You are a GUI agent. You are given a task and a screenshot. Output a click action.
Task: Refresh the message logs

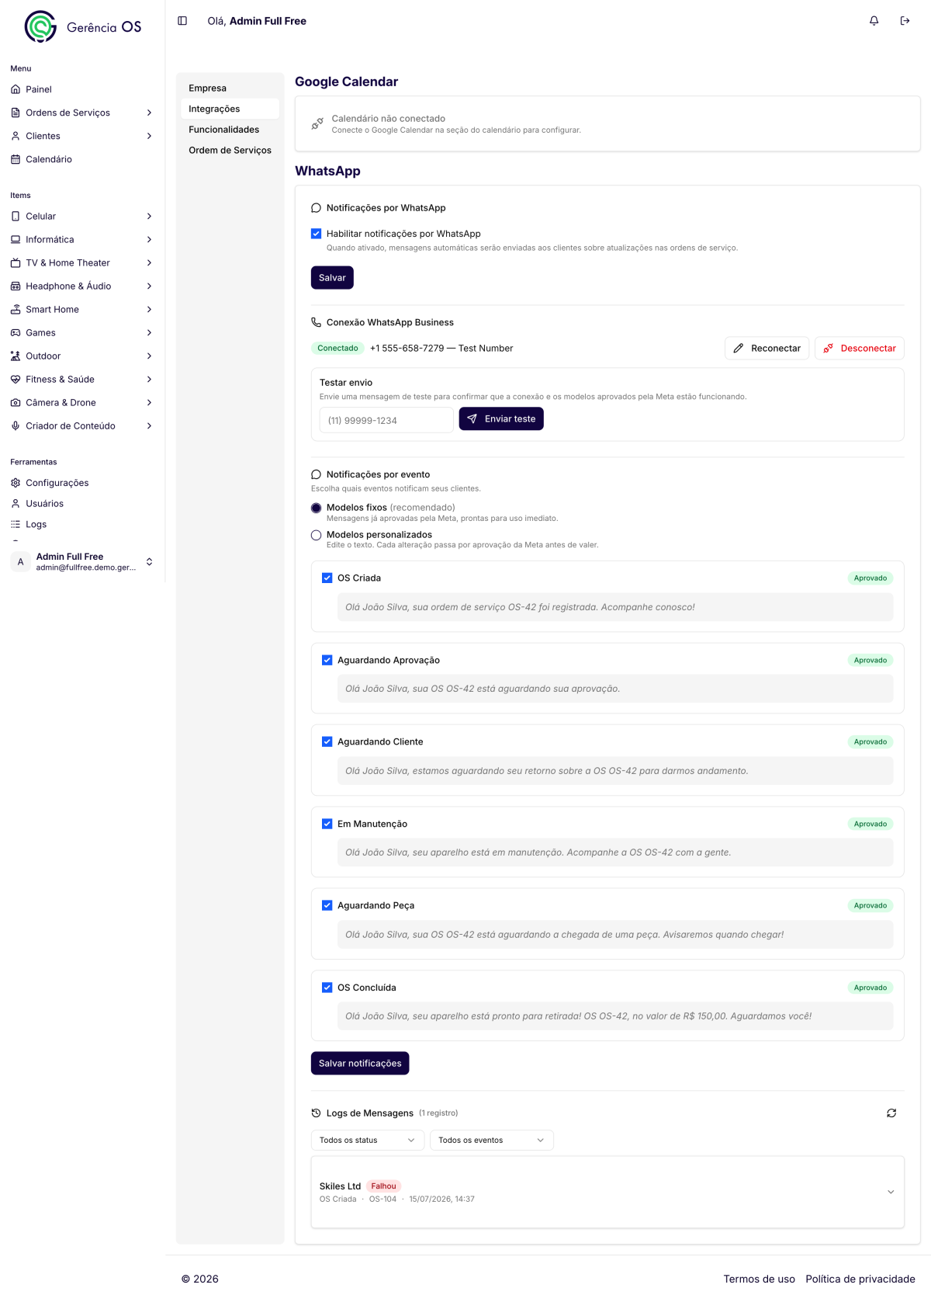(x=891, y=1113)
